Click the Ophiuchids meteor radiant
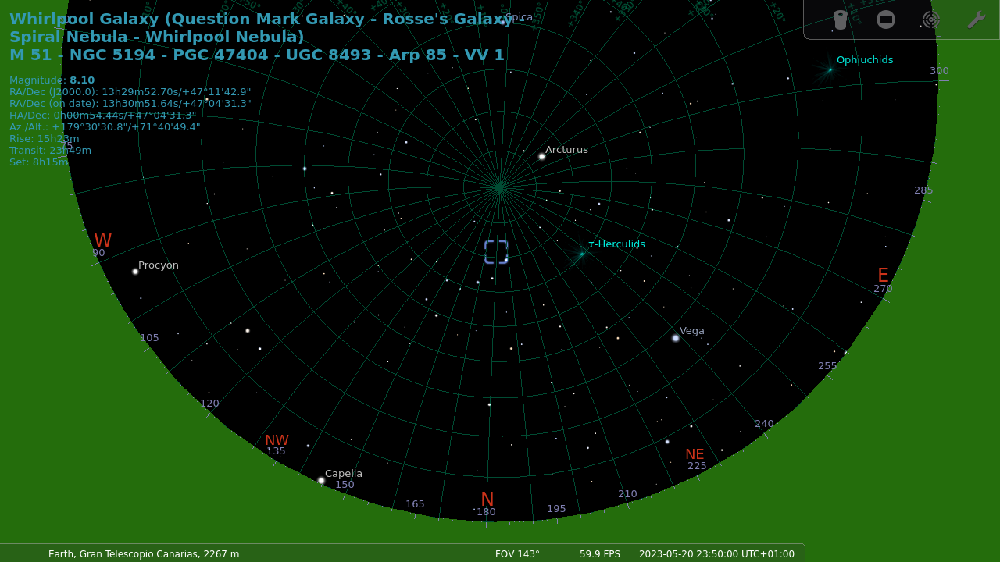The width and height of the screenshot is (1000, 562). [x=830, y=70]
